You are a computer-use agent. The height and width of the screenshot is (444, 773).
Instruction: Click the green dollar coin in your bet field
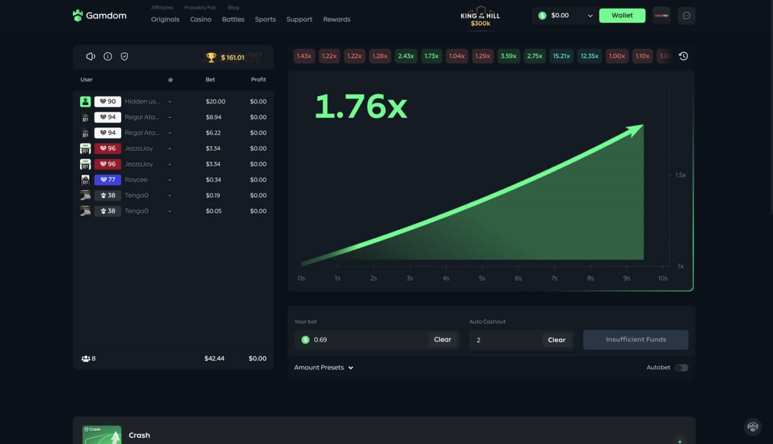(x=305, y=340)
